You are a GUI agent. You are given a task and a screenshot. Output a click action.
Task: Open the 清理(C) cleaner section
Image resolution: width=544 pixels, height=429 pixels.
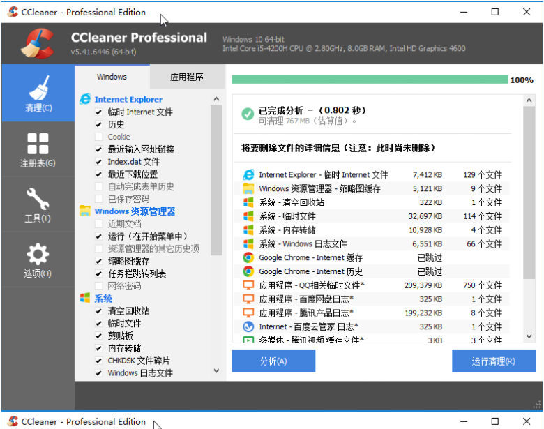[x=38, y=93]
